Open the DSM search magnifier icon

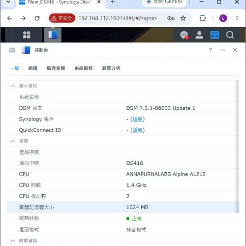click(x=230, y=35)
